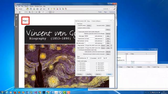168x94 pixels.
Task: Click the Cancel button in setup dialog
Action: pos(109,74)
